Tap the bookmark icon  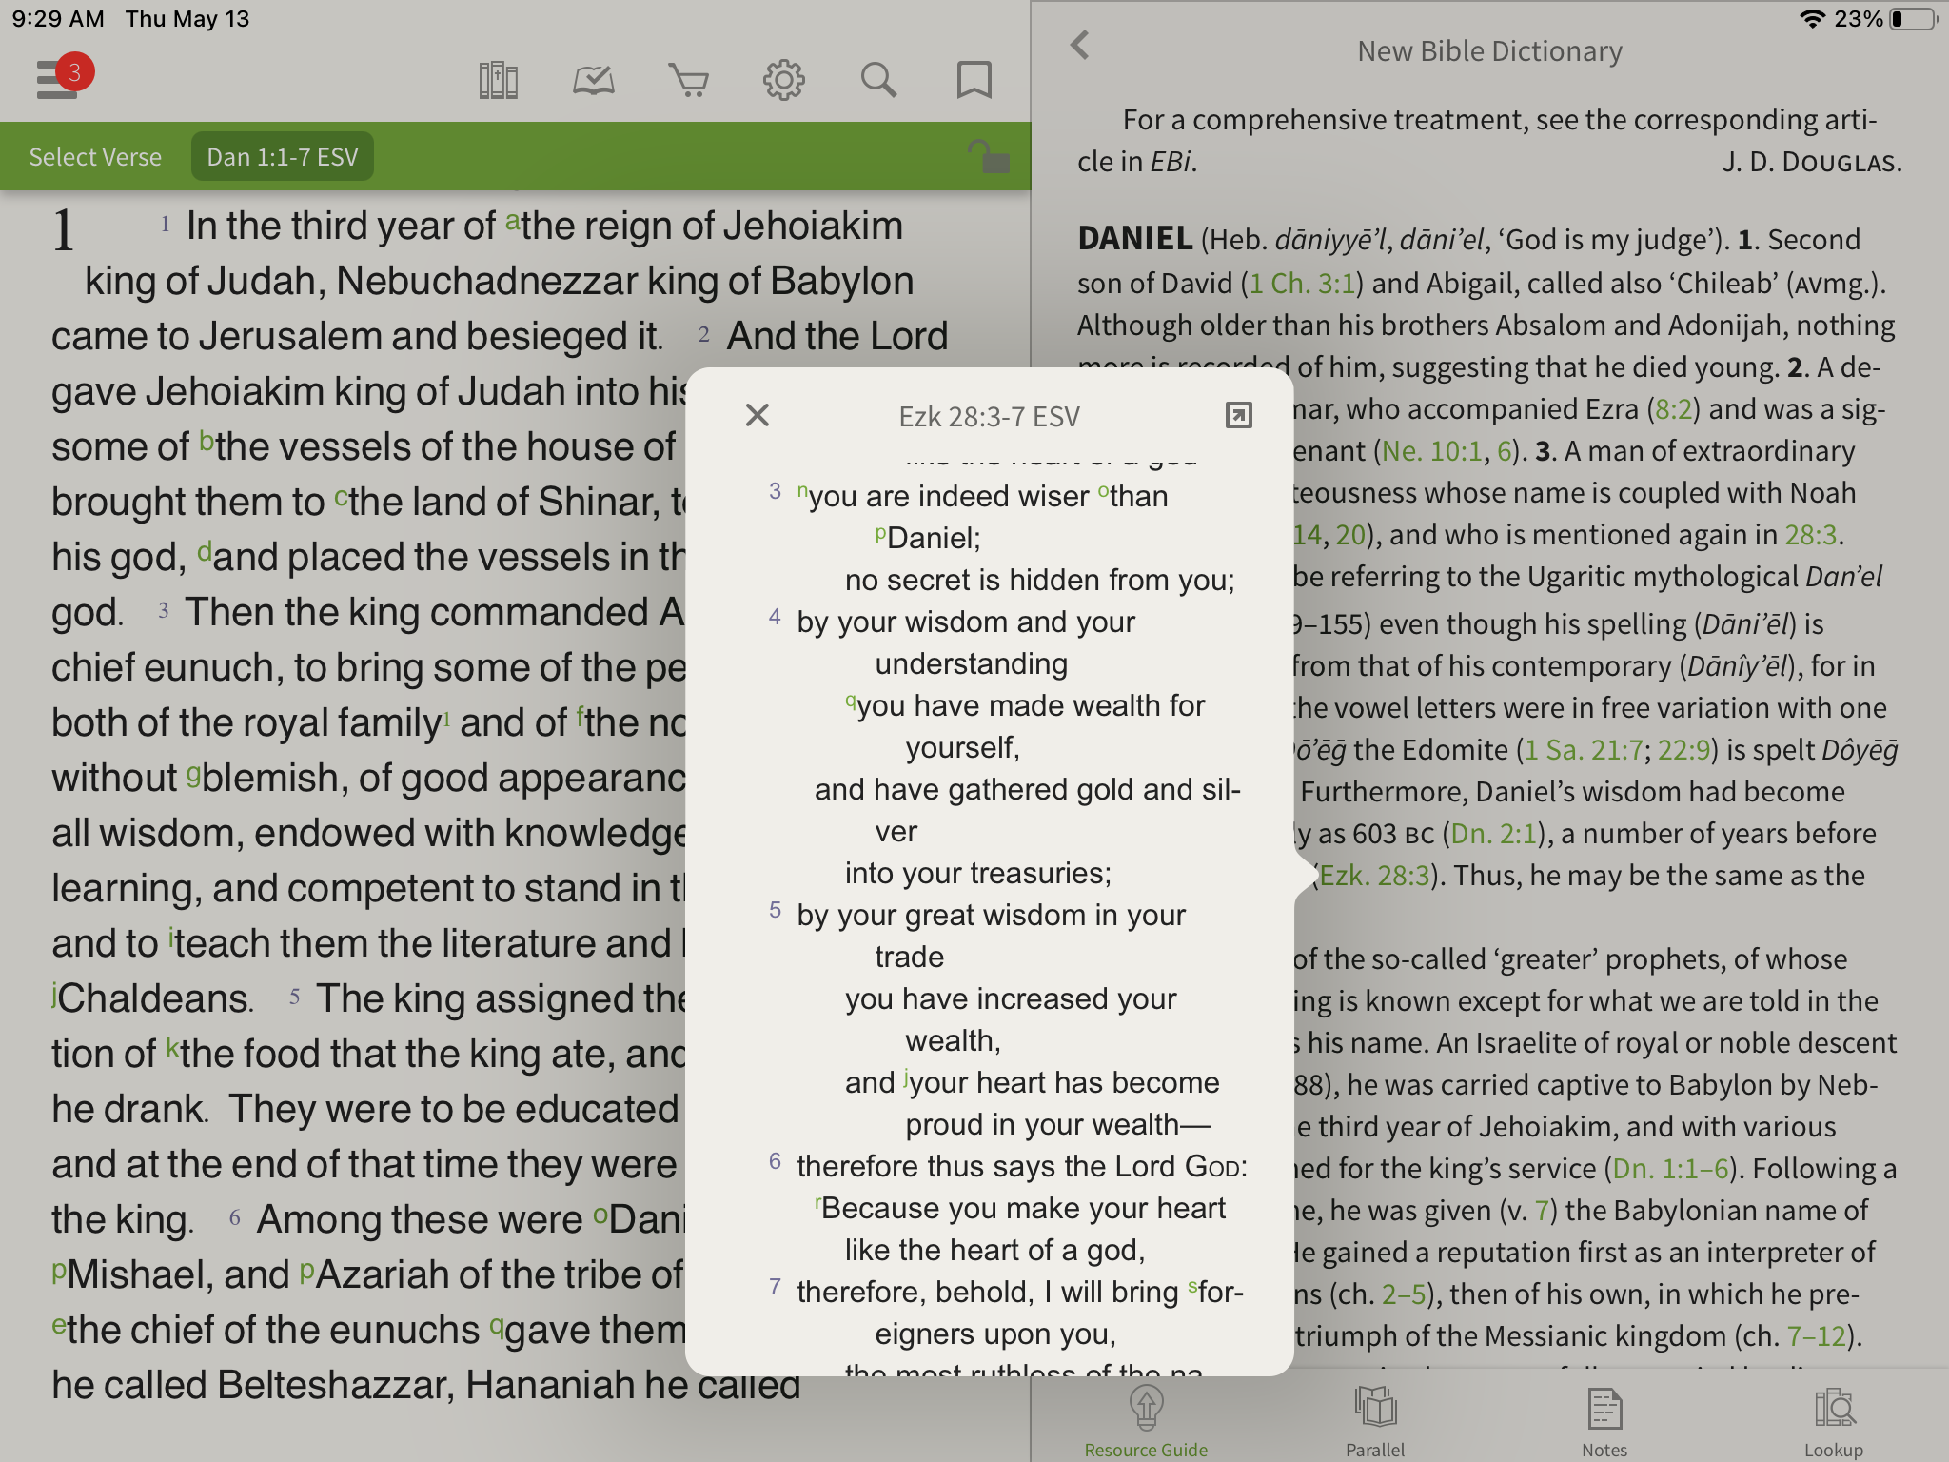pyautogui.click(x=974, y=81)
